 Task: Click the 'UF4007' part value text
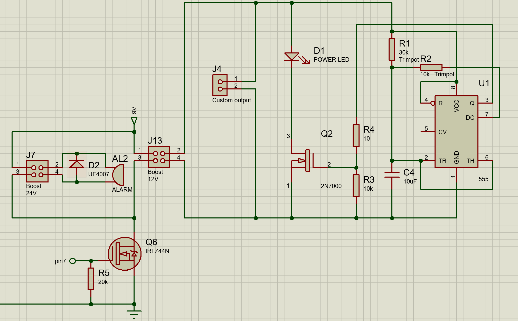pos(99,174)
